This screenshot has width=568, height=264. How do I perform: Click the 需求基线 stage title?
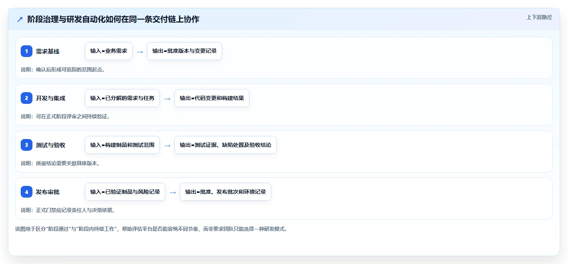48,51
